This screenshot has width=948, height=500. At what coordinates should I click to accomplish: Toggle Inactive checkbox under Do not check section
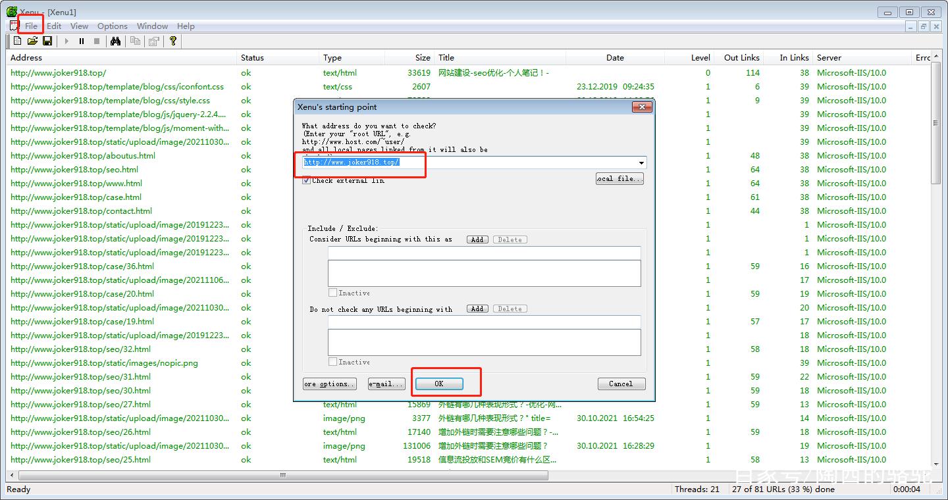(332, 362)
